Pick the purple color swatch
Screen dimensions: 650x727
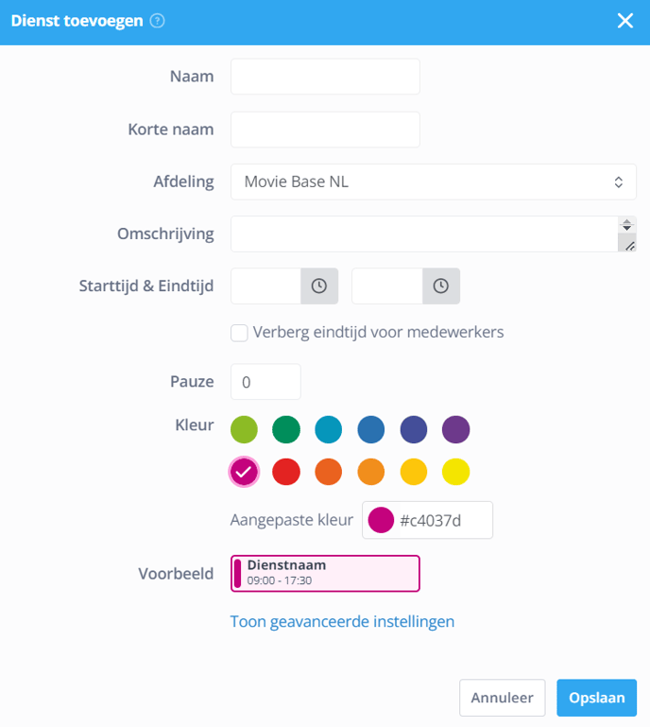(456, 429)
